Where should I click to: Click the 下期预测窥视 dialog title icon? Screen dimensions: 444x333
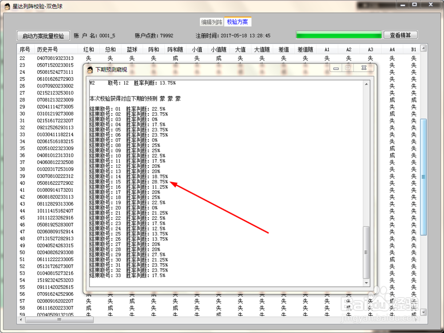pos(90,70)
